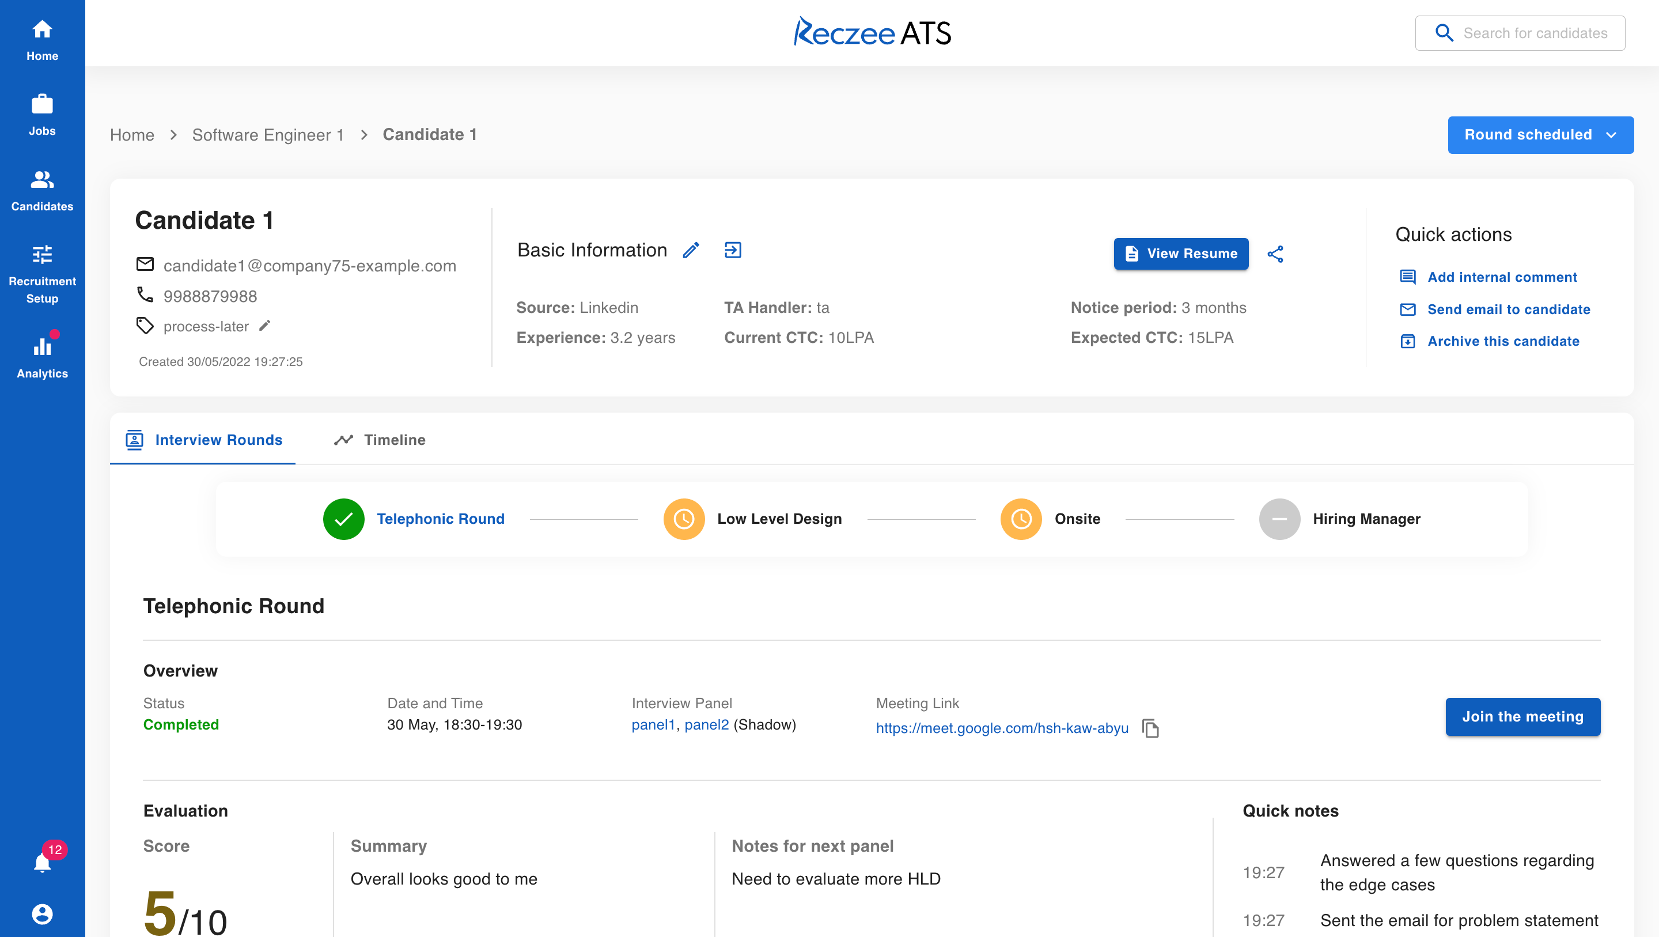Expand Basic Information external view
The height and width of the screenshot is (937, 1659).
[733, 250]
